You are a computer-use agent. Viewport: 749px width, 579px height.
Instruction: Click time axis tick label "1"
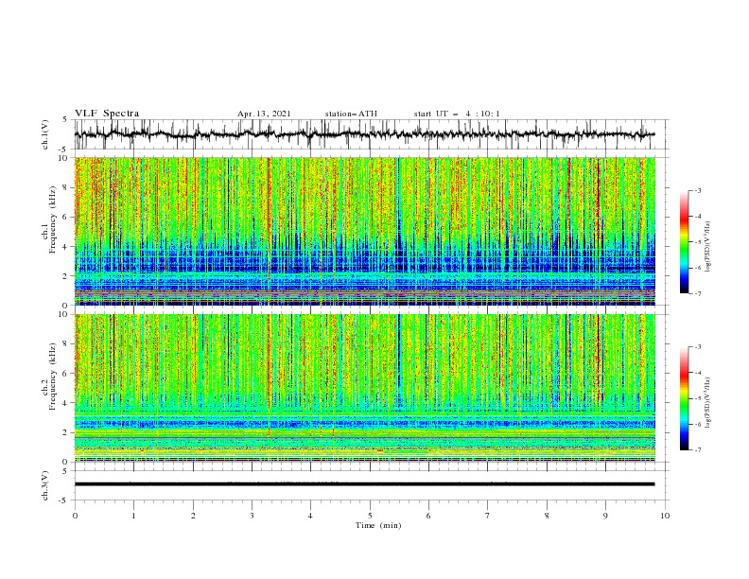133,516
